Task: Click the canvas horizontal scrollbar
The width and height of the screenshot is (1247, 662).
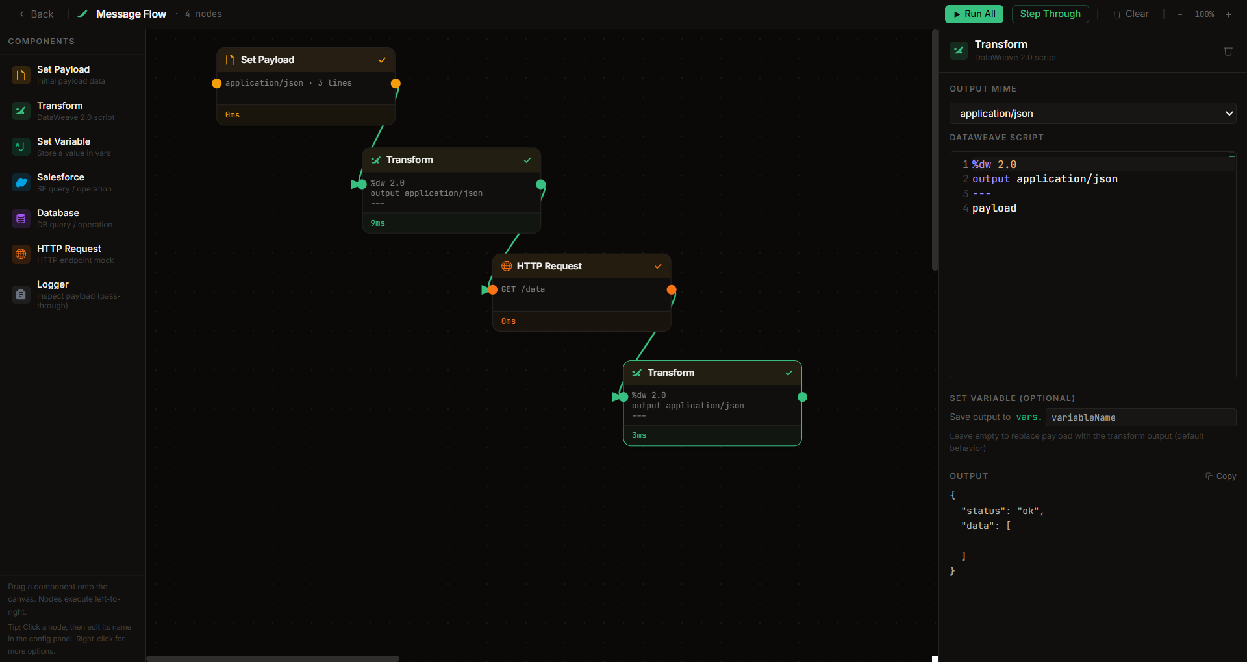Action: point(273,658)
